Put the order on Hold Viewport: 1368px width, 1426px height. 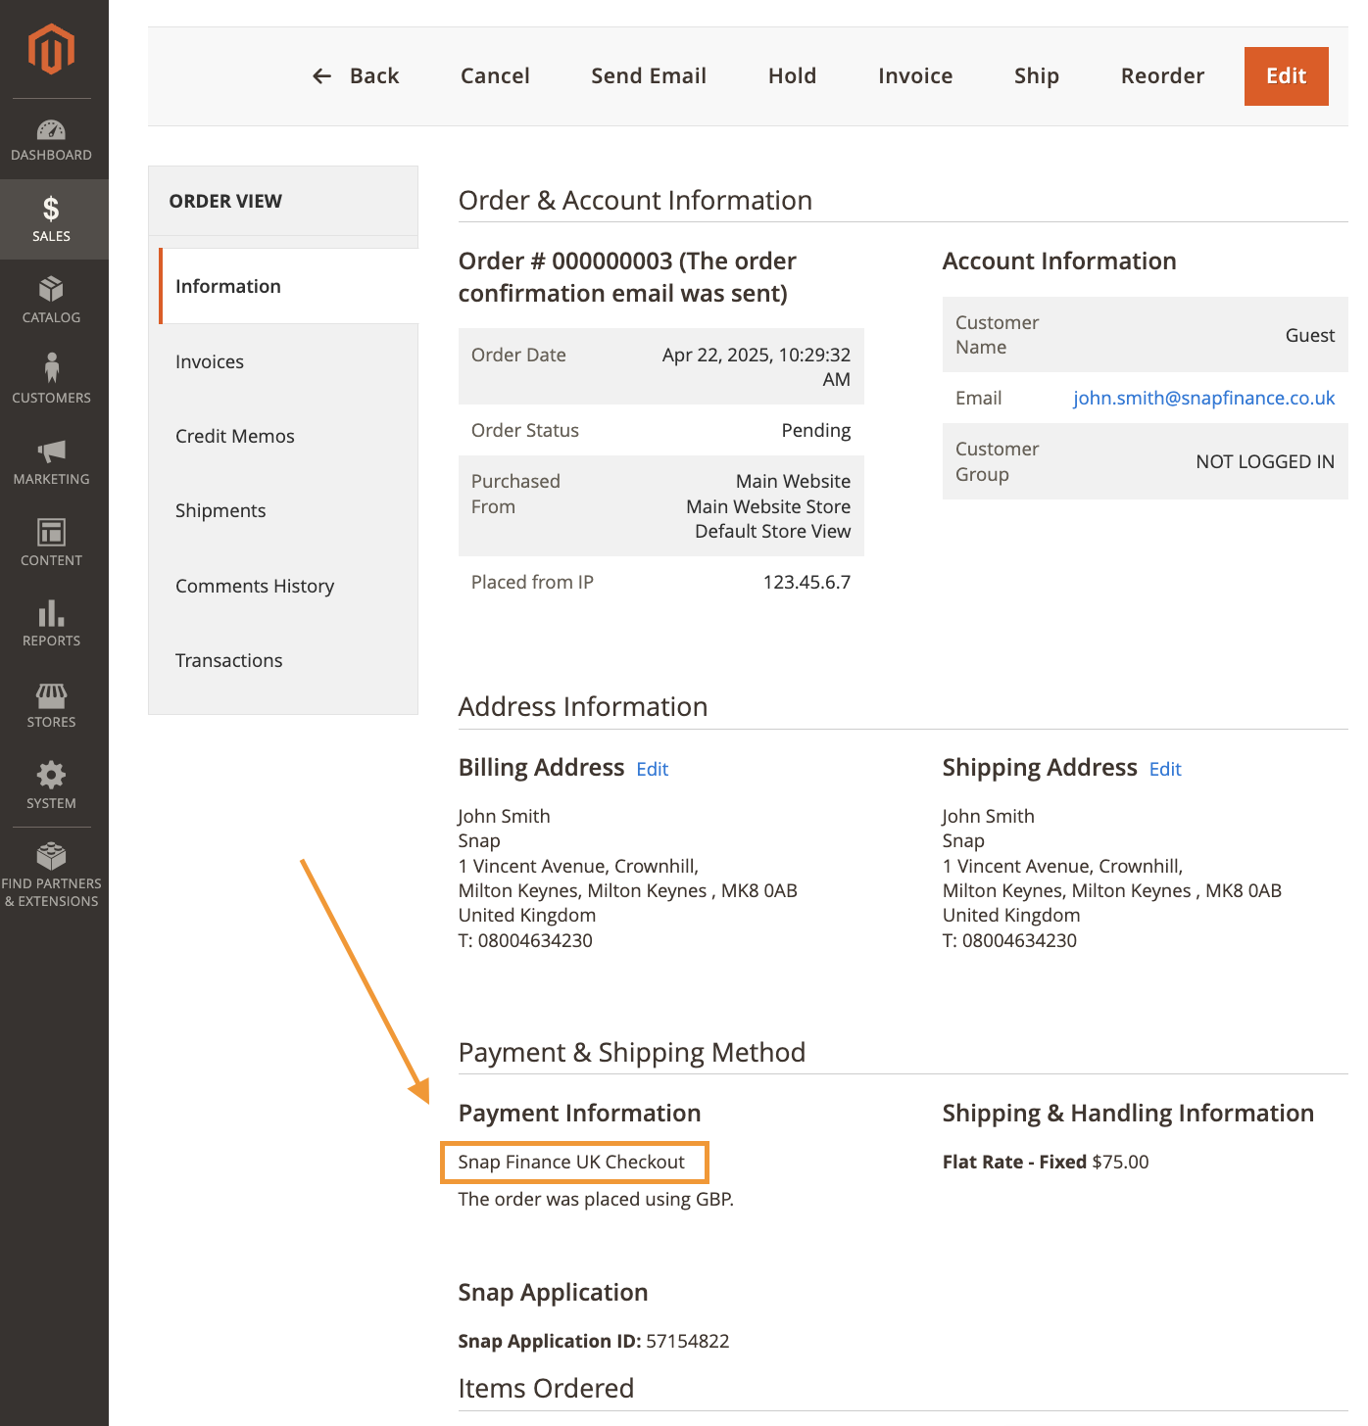792,75
